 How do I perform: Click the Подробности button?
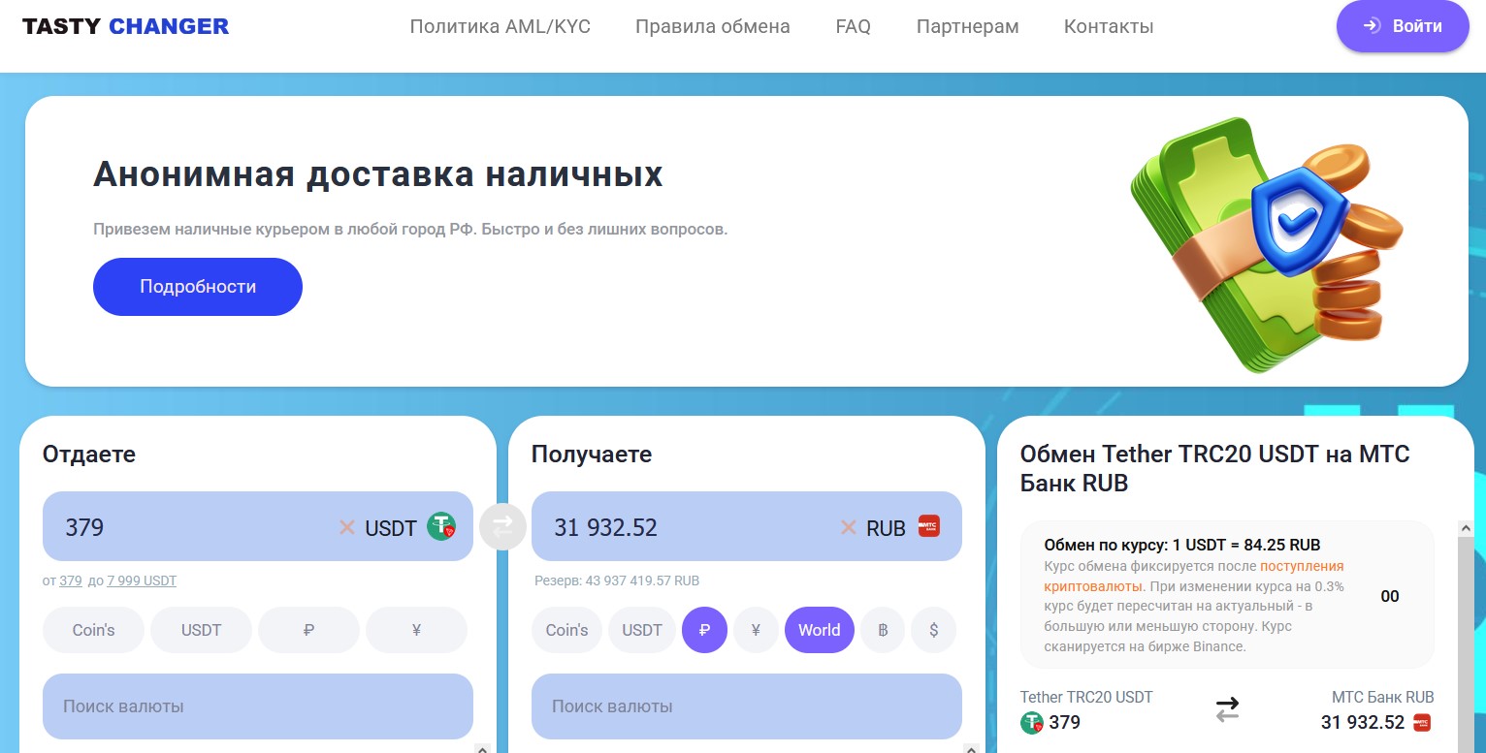[198, 287]
